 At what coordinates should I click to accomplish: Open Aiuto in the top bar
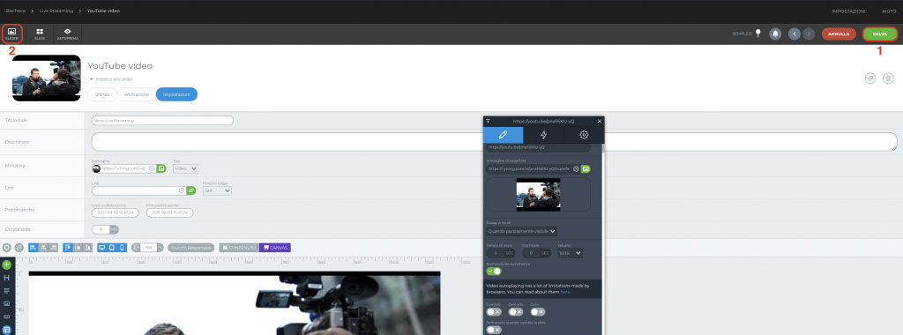tap(889, 11)
